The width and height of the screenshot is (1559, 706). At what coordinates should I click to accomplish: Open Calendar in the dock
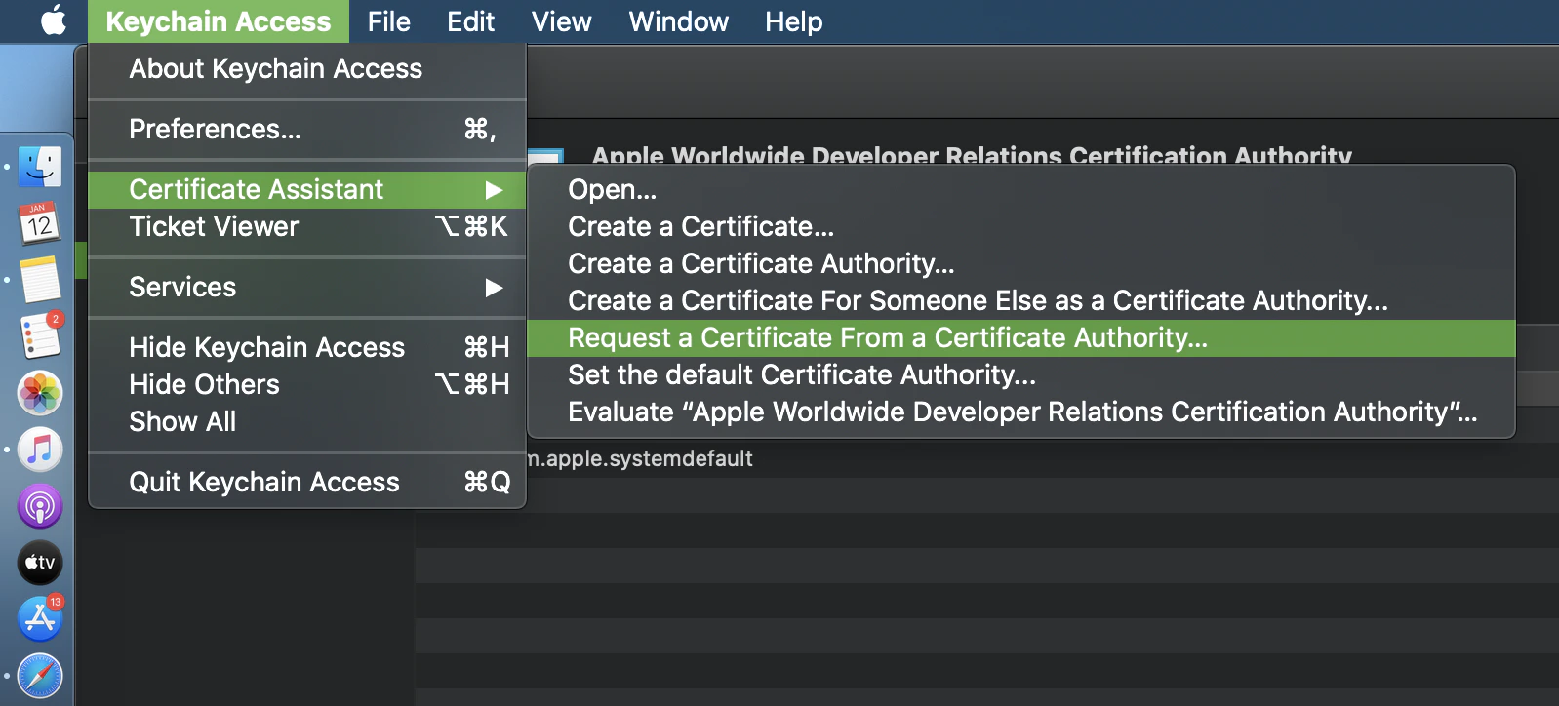tap(40, 224)
